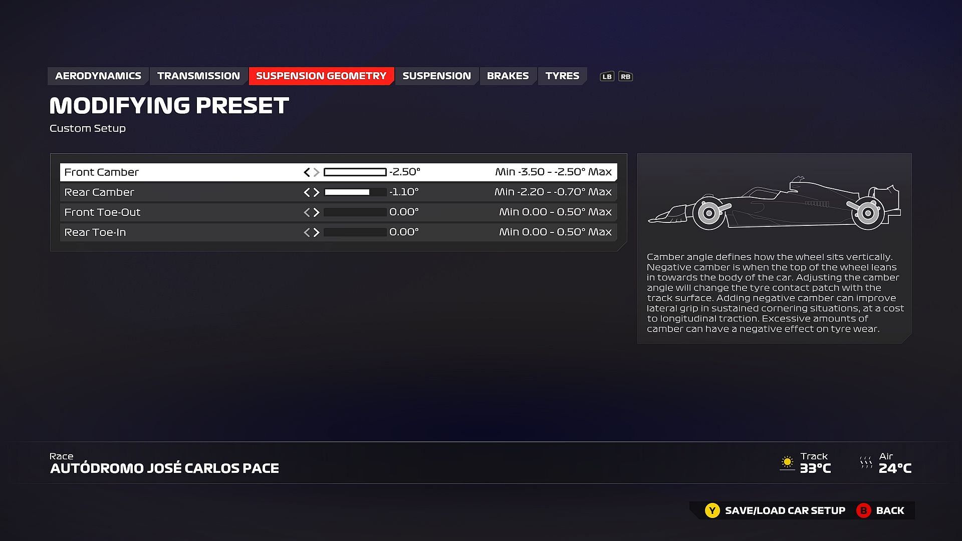
Task: Click the RB bumper icon
Action: (625, 76)
